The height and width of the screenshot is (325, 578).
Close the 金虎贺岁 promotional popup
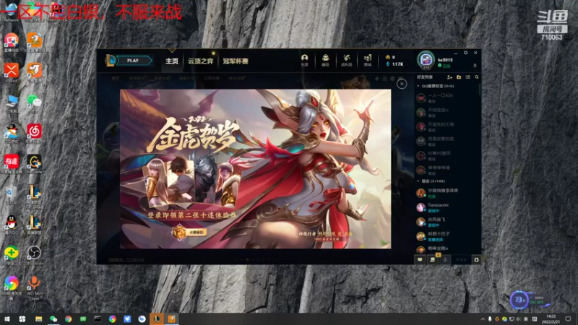(402, 84)
